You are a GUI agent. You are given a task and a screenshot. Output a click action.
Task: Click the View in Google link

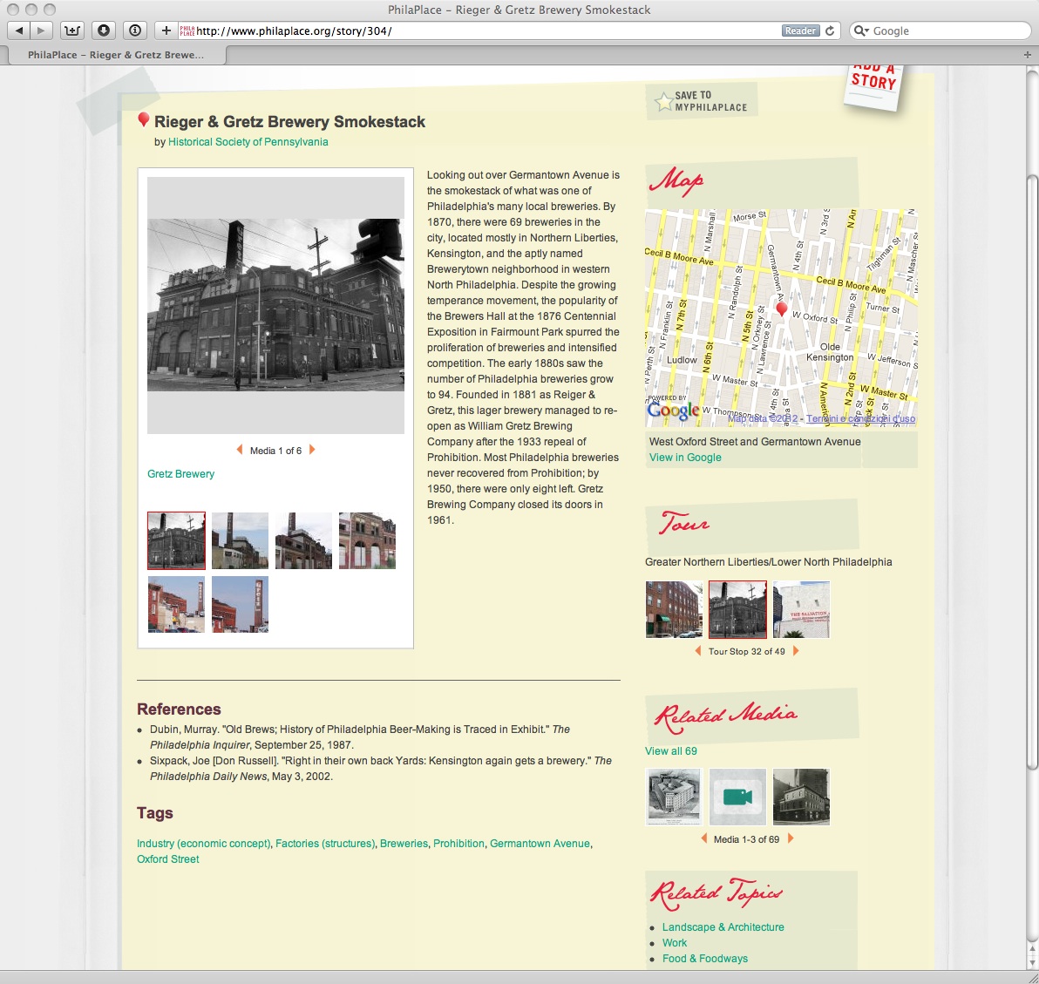pyautogui.click(x=685, y=458)
